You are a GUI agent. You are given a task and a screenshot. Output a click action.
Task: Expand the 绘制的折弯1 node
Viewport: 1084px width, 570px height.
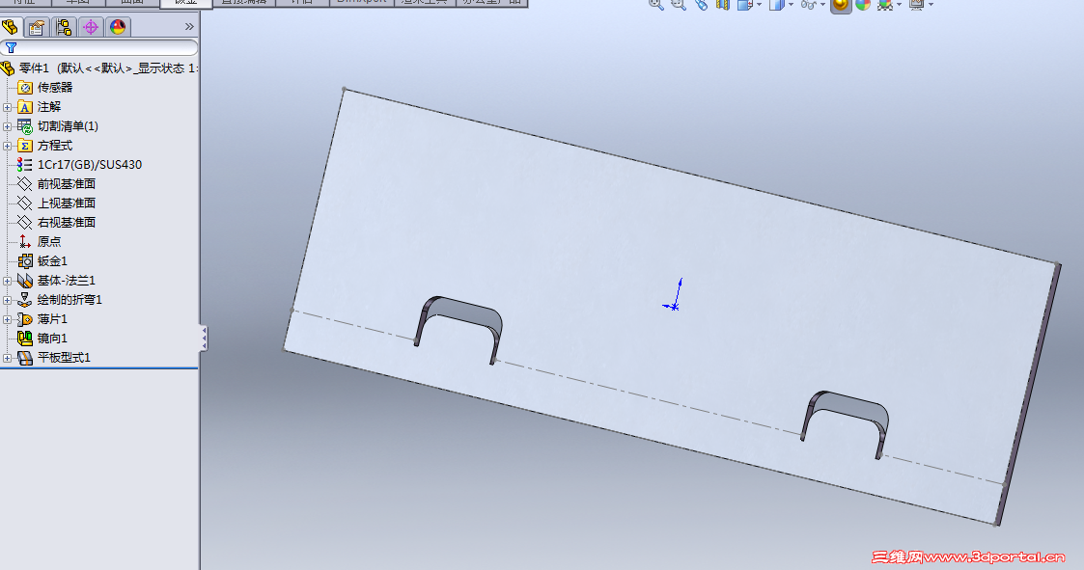tap(7, 301)
